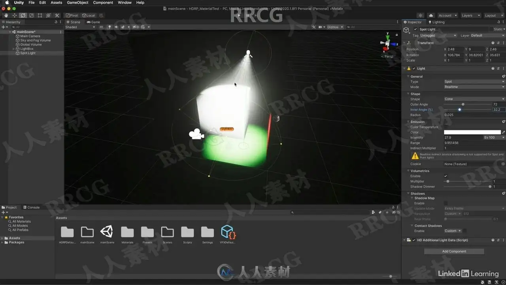
Task: Select Main Camera in Hierarchy
Action: tap(30, 36)
